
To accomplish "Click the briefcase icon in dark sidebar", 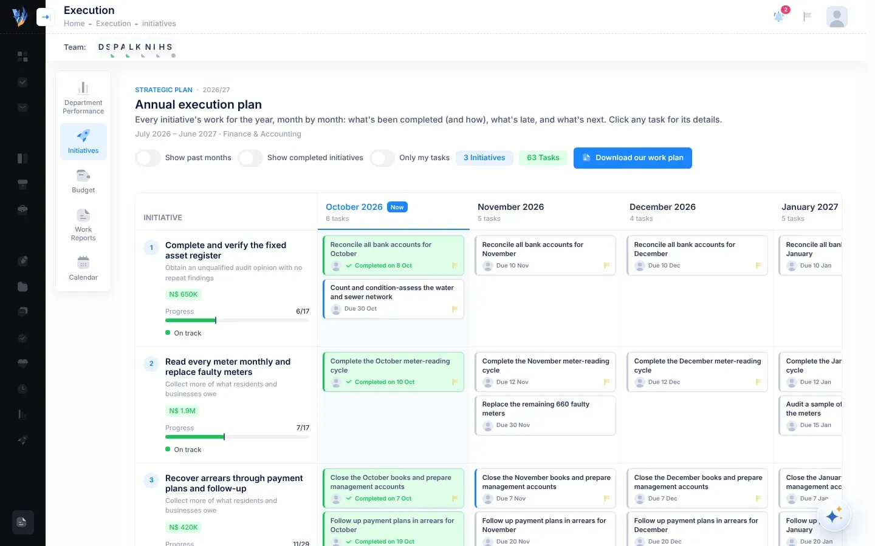I will click(22, 210).
